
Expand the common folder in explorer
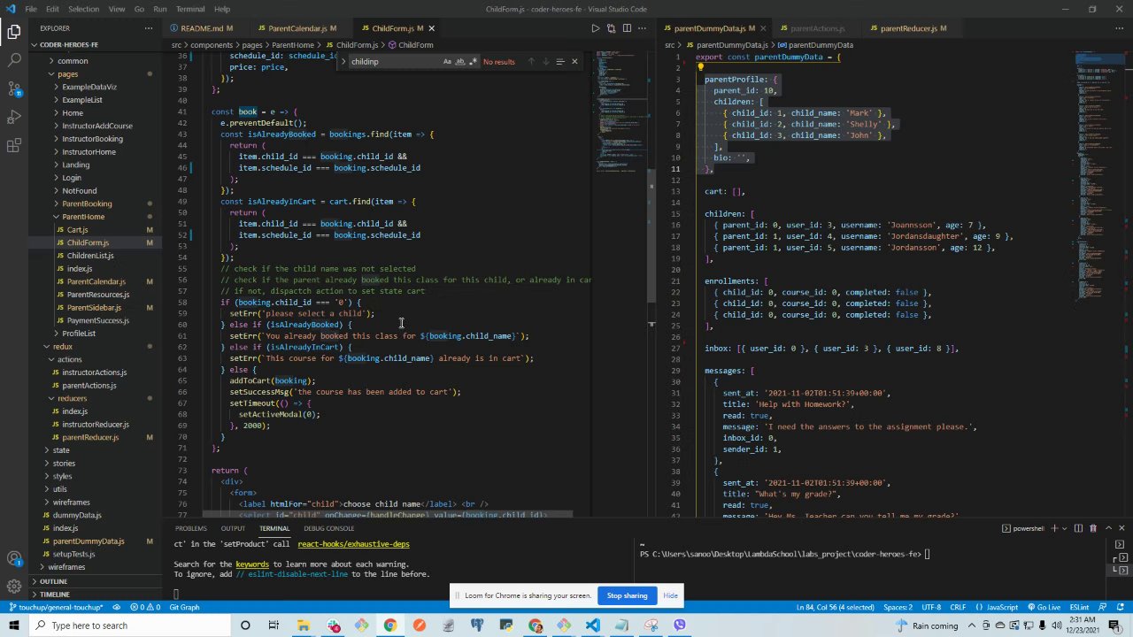(73, 61)
